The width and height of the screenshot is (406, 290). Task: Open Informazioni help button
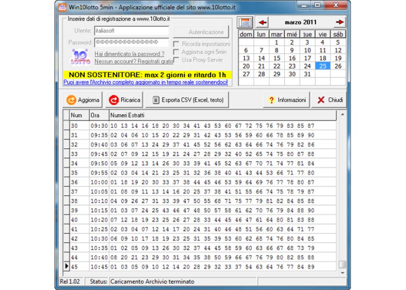[286, 100]
